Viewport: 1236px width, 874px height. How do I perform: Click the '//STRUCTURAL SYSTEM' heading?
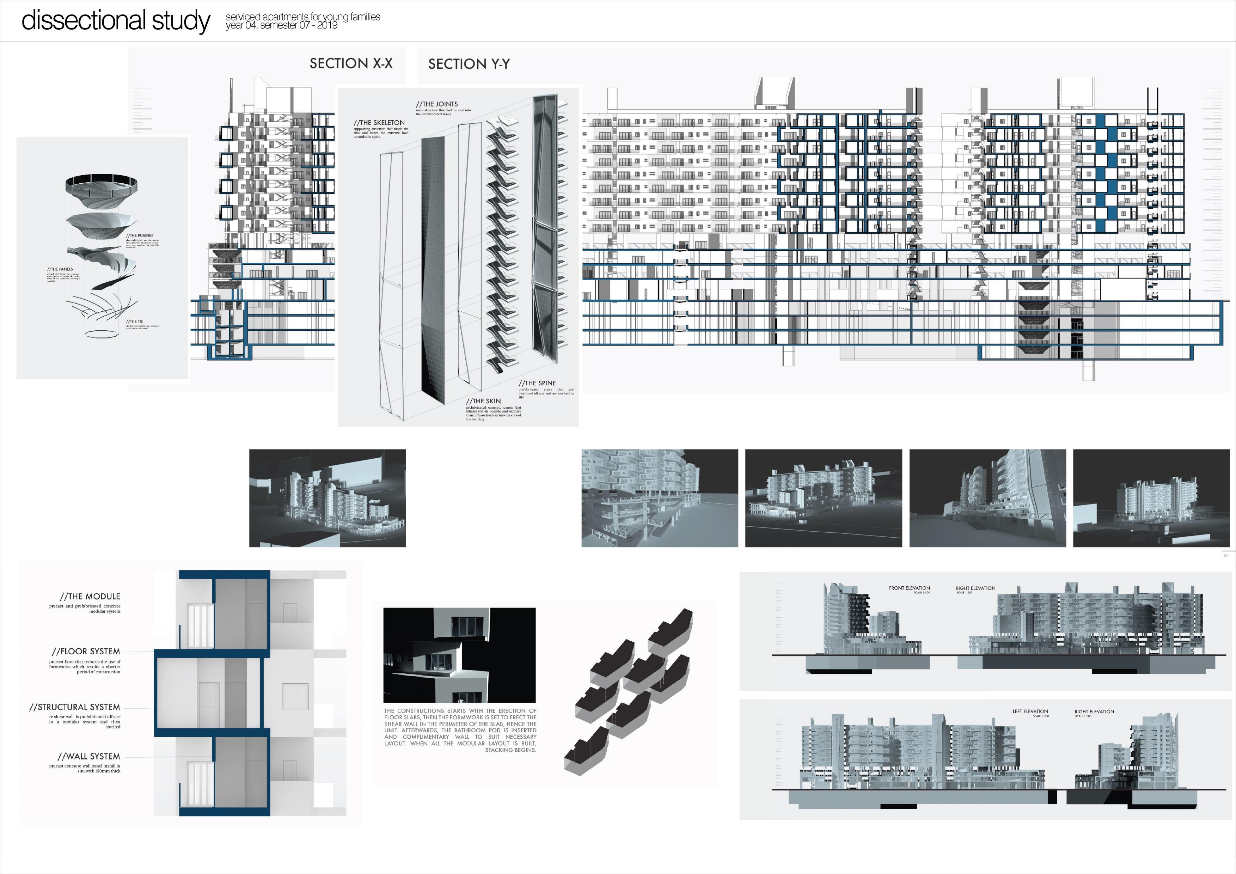coord(75,707)
